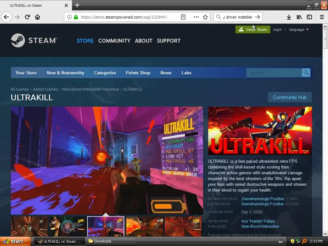Image resolution: width=328 pixels, height=246 pixels.
Task: Open the Windows start button
Action: (15, 242)
